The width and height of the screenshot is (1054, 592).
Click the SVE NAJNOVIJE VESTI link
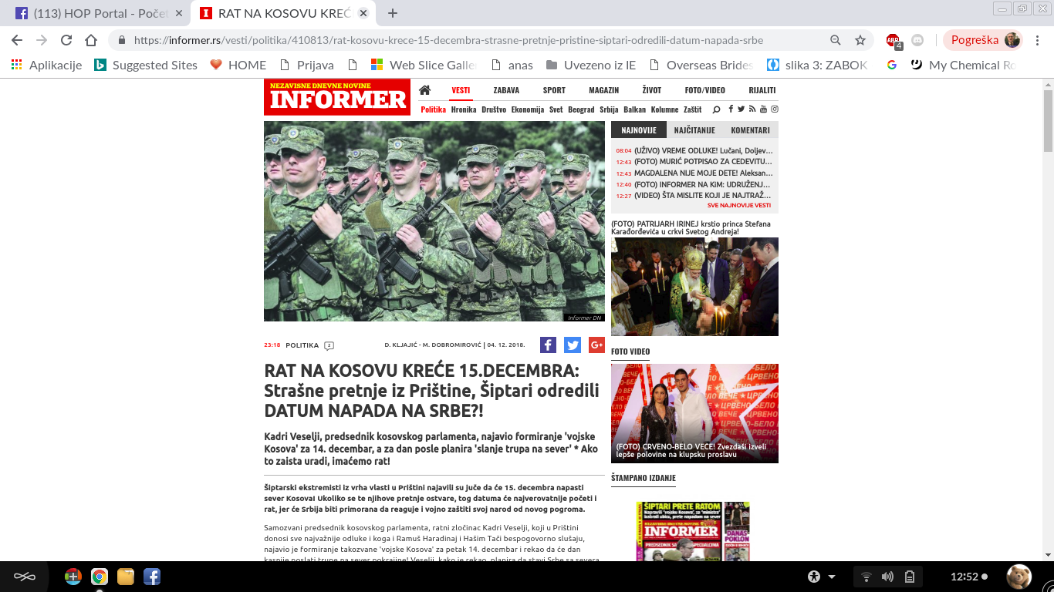coord(741,205)
